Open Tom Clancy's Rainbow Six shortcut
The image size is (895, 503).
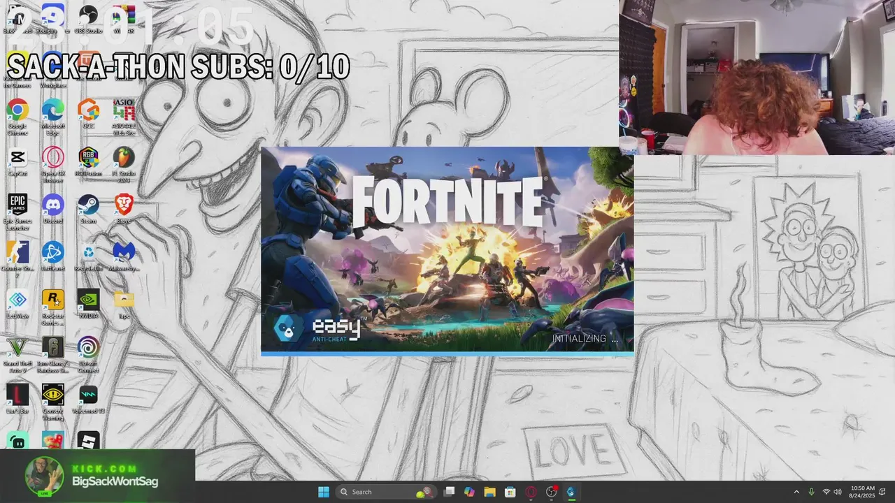[53, 354]
